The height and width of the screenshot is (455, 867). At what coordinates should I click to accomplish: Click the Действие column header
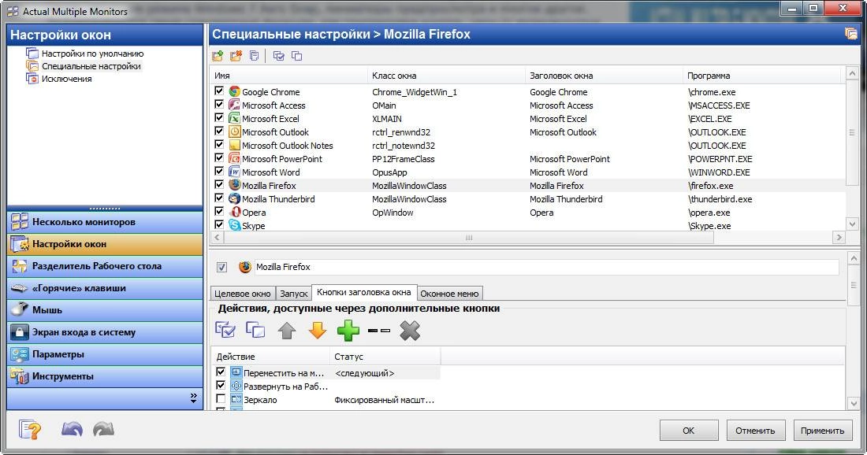tap(270, 357)
